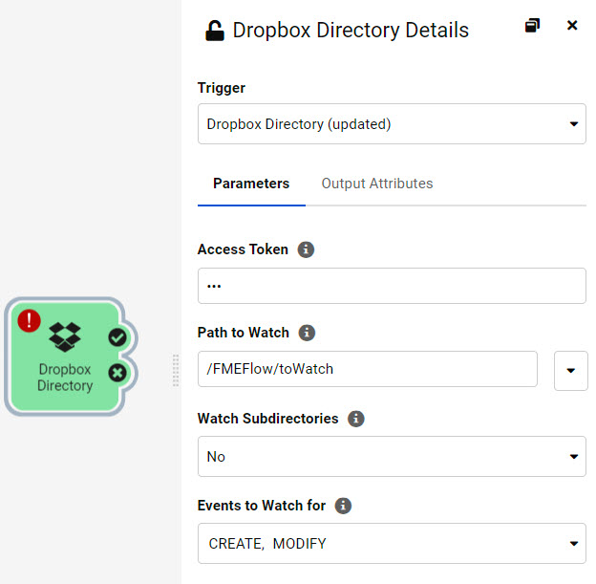Image resolution: width=596 pixels, height=584 pixels.
Task: Open the Watch Subdirectories dropdown
Action: point(392,456)
